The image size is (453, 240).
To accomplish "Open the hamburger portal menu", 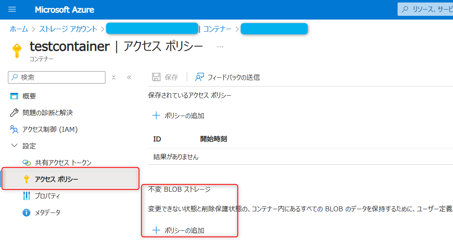I will 12,10.
